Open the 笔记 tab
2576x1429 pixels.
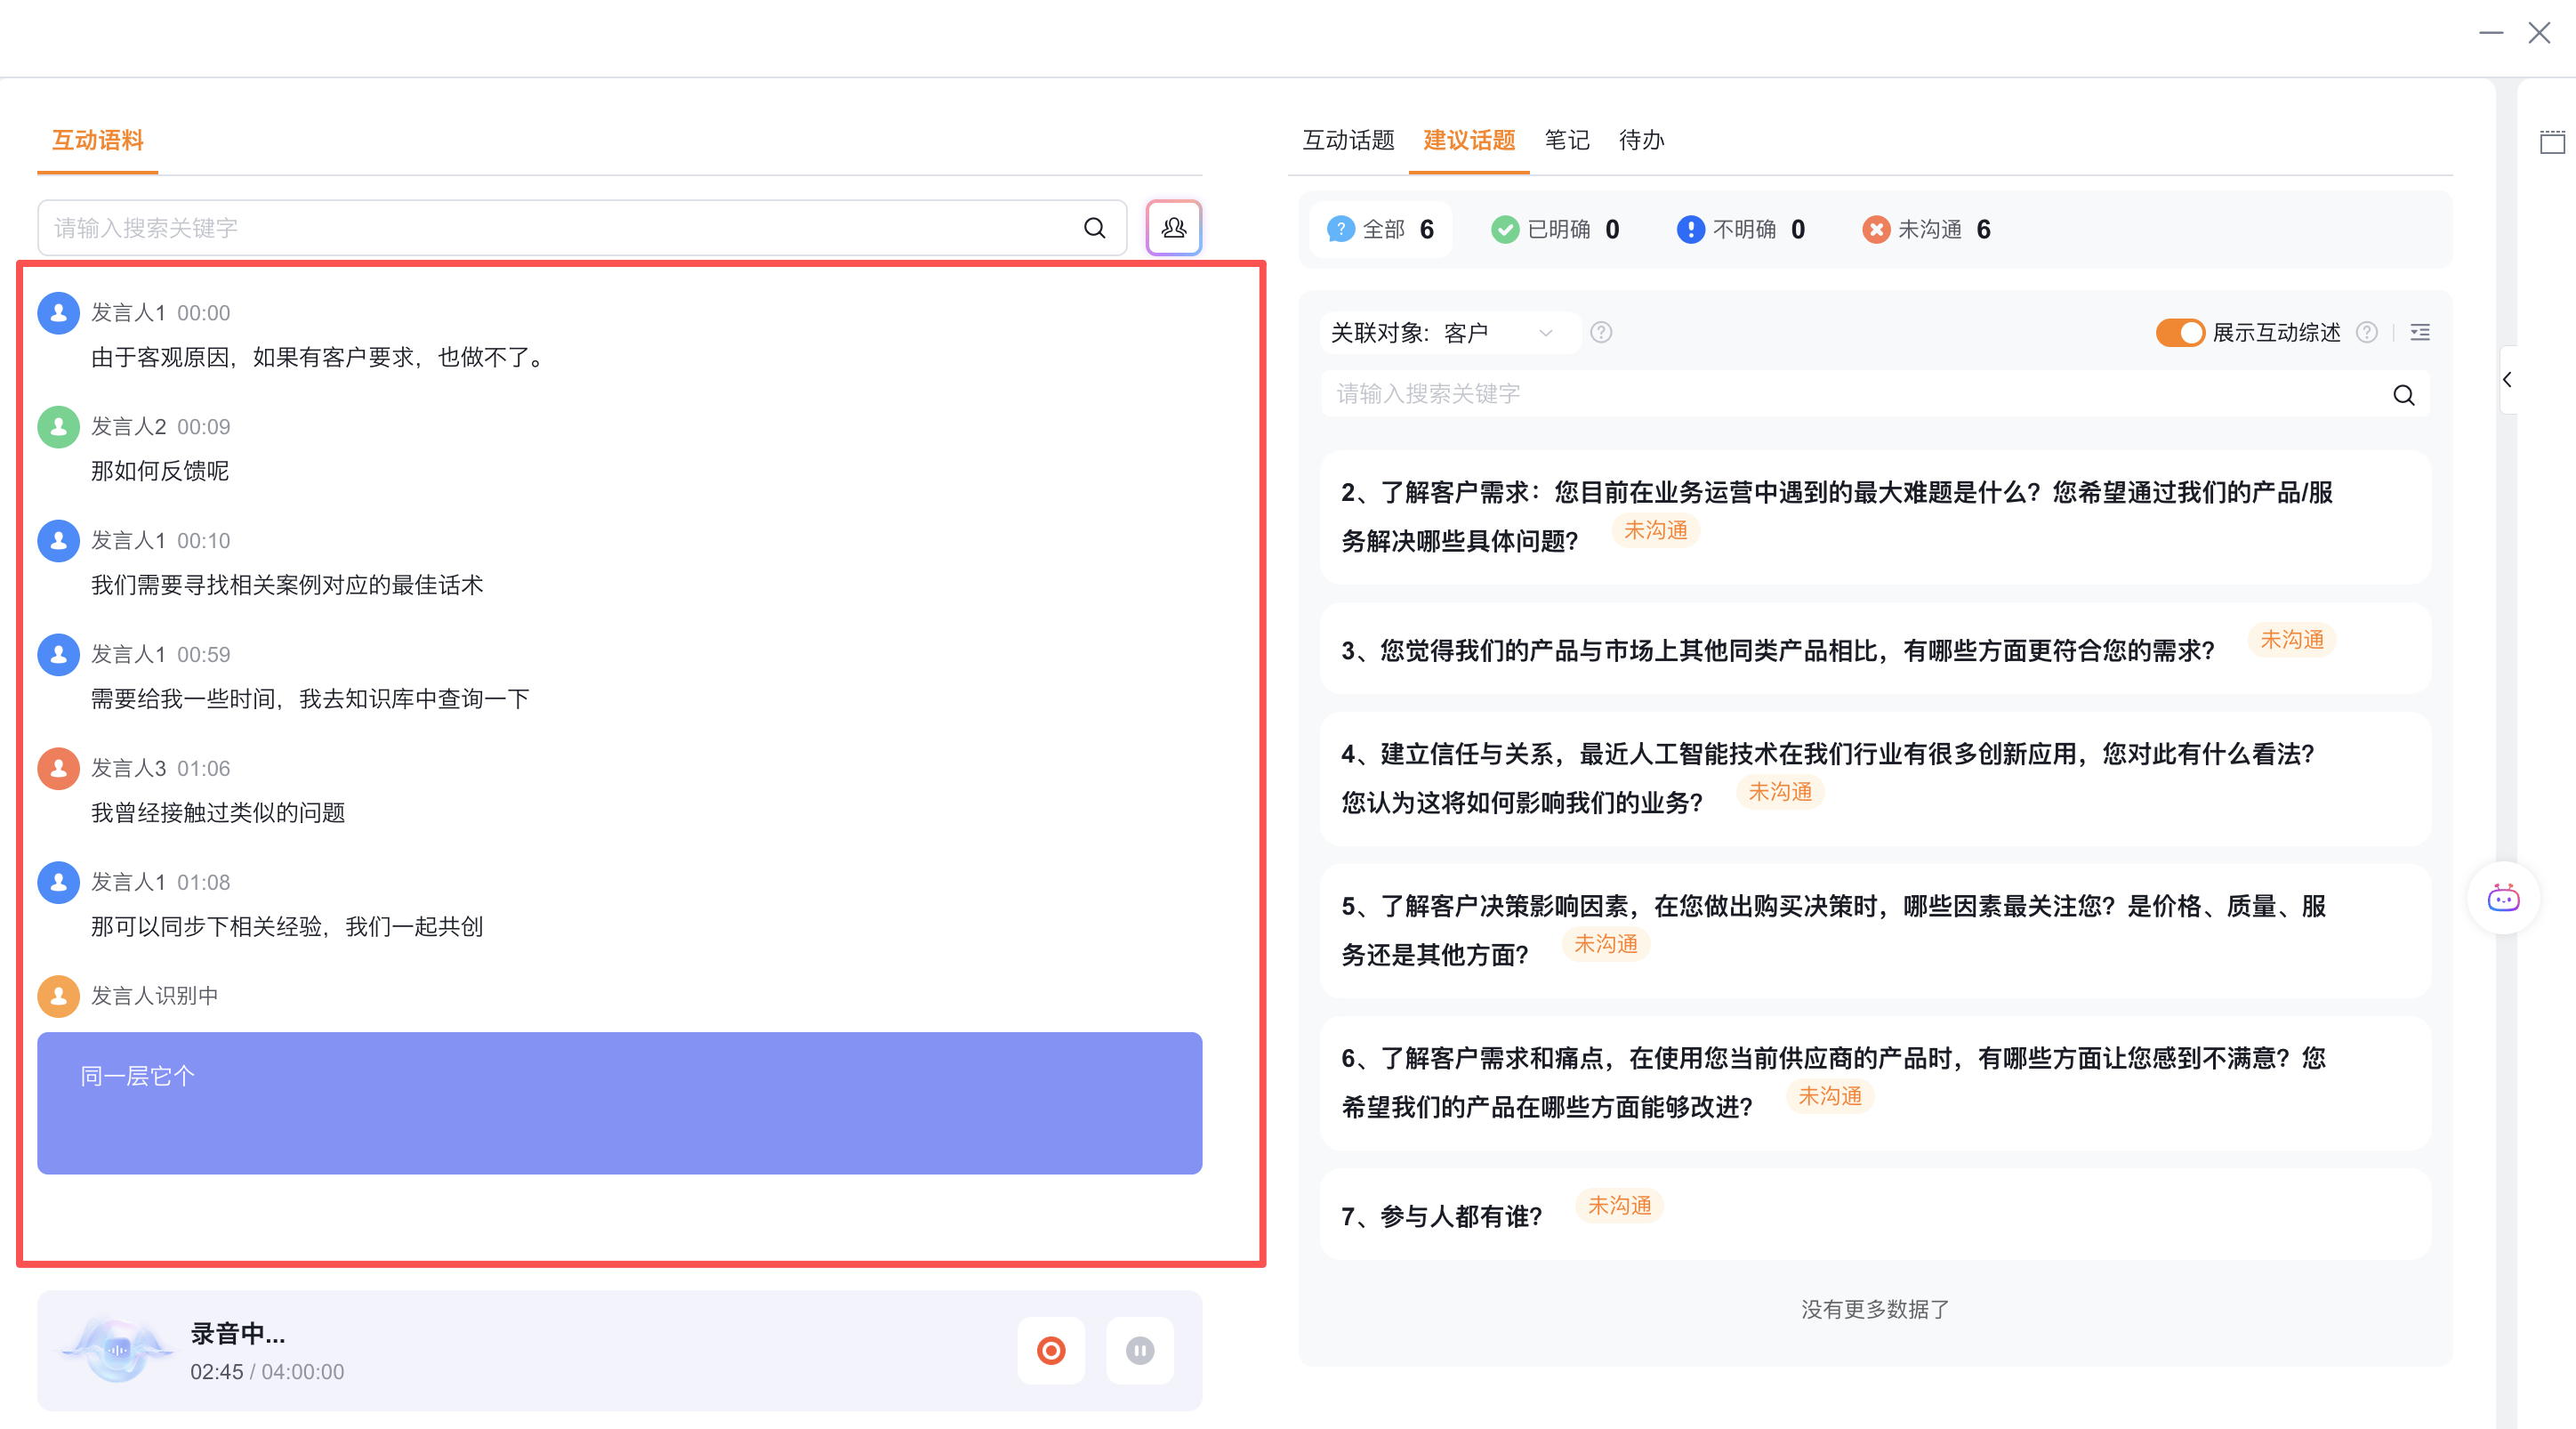[x=1566, y=140]
